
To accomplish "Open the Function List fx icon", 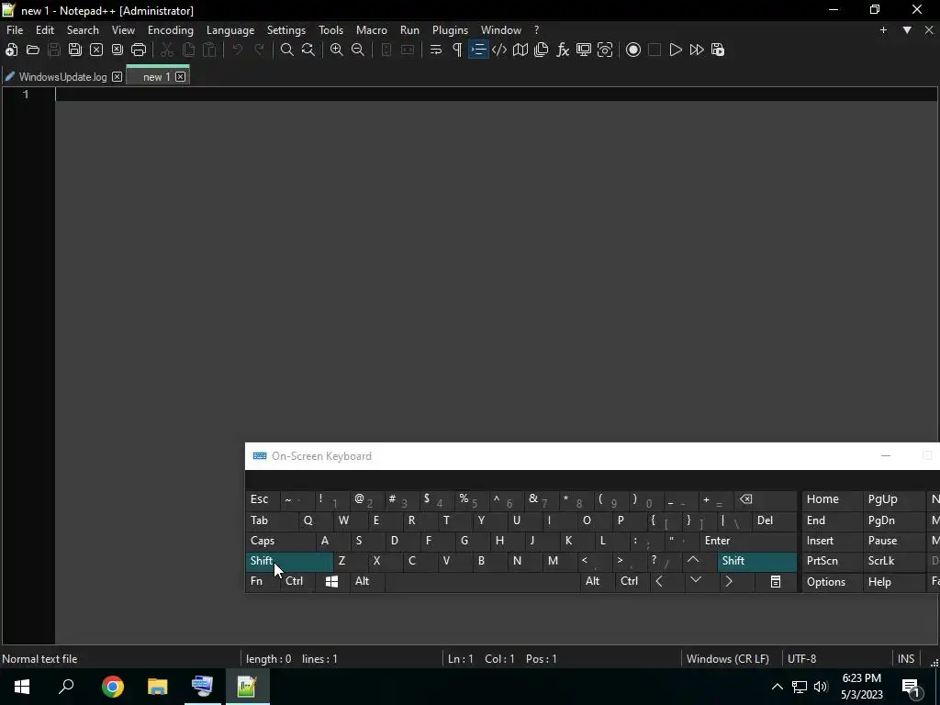I will pyautogui.click(x=563, y=50).
